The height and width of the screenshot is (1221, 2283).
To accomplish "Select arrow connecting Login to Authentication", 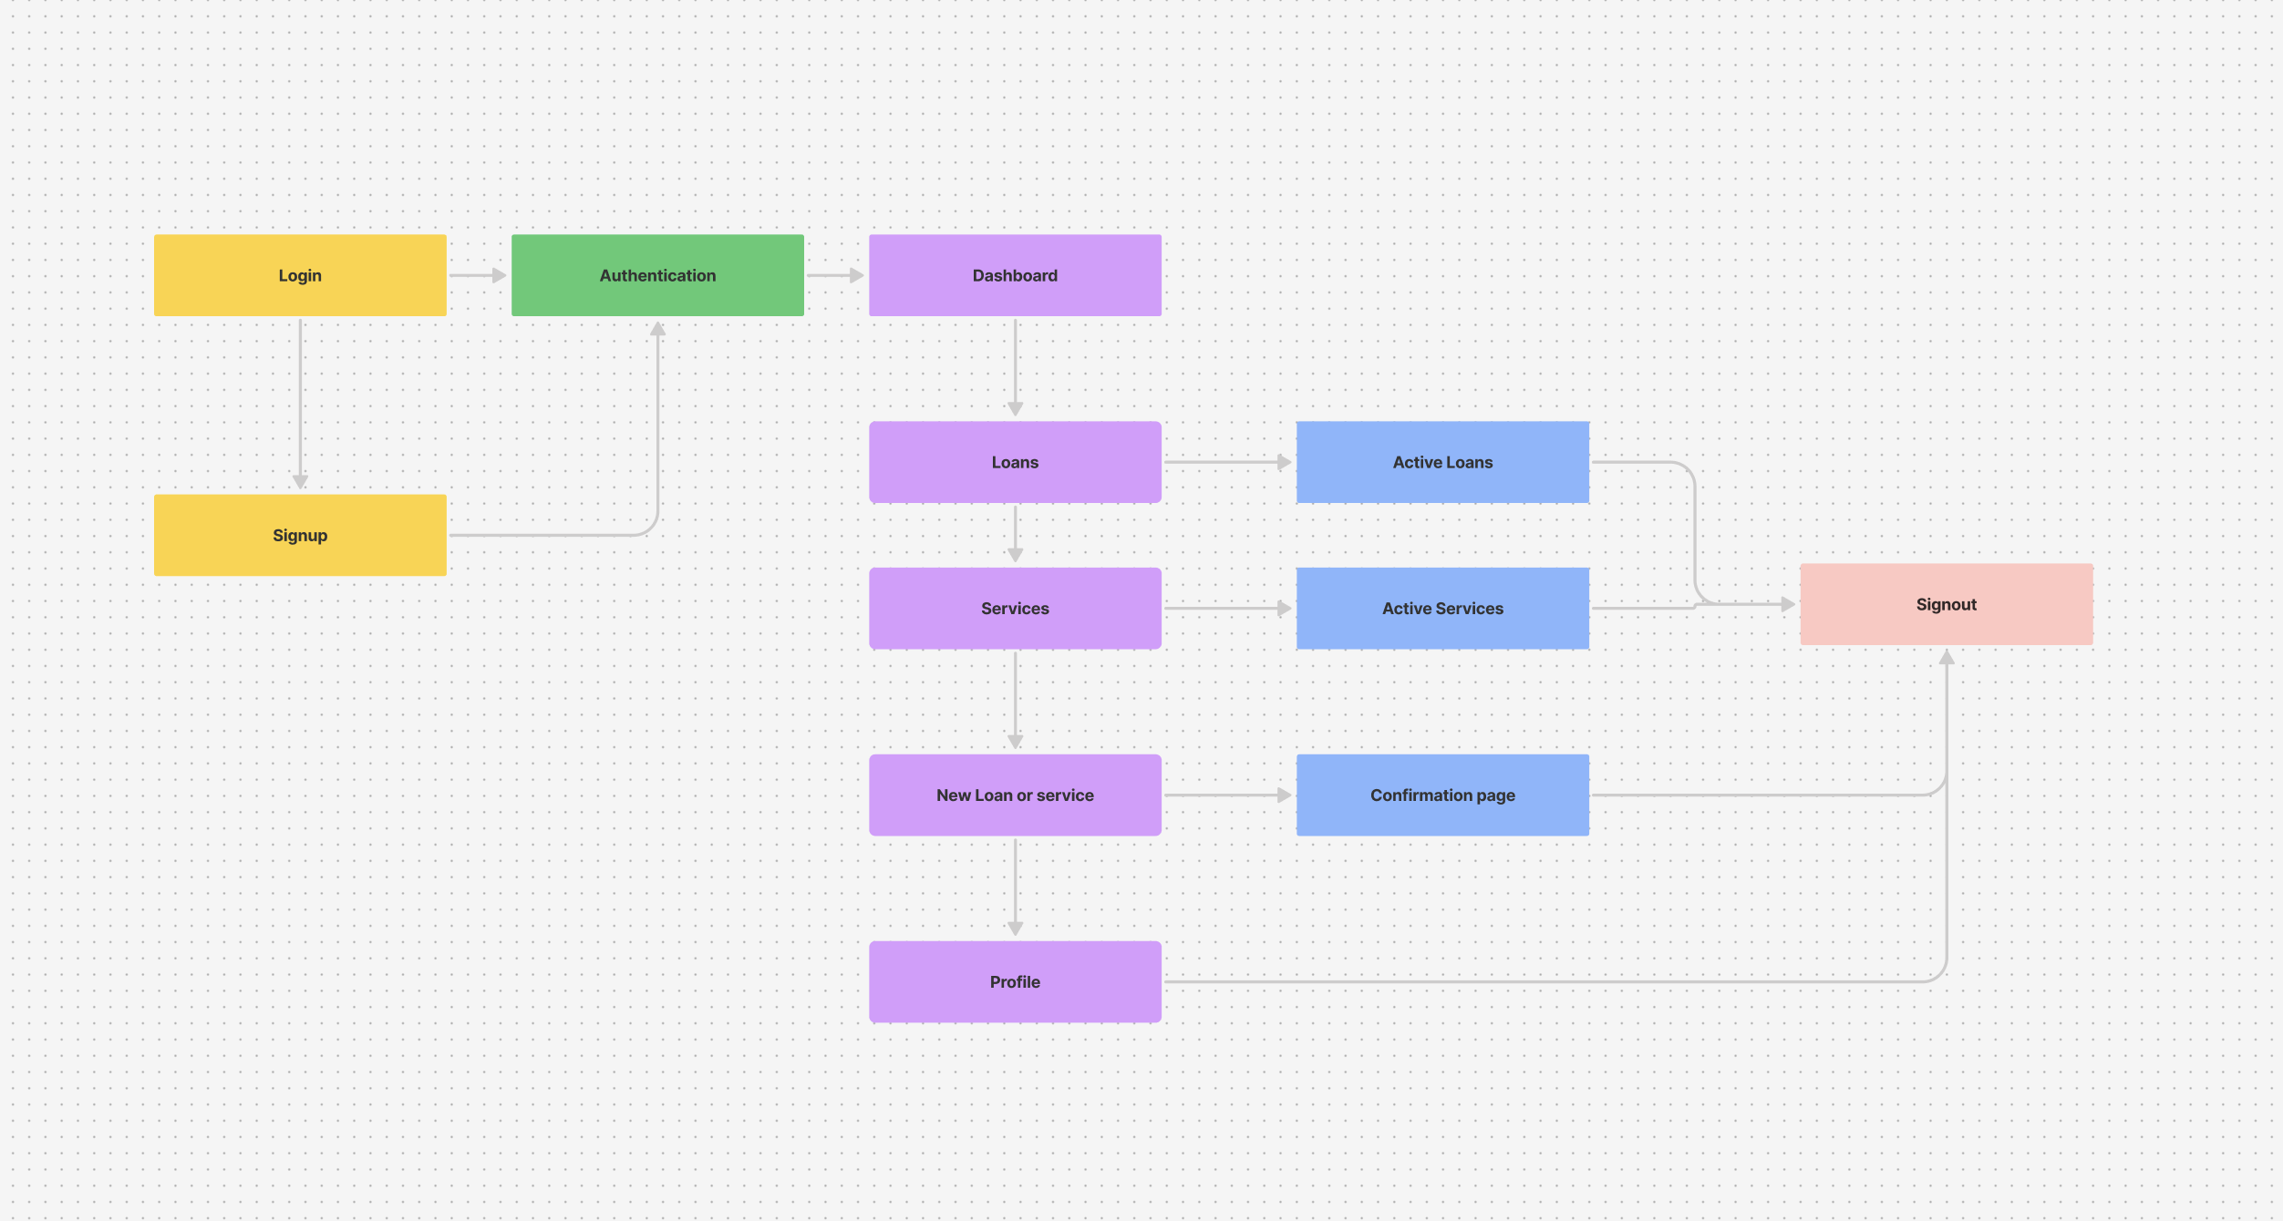I will click(x=476, y=275).
